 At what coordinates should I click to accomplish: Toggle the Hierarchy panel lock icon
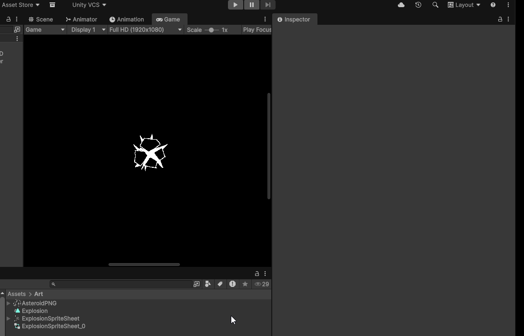[9, 20]
